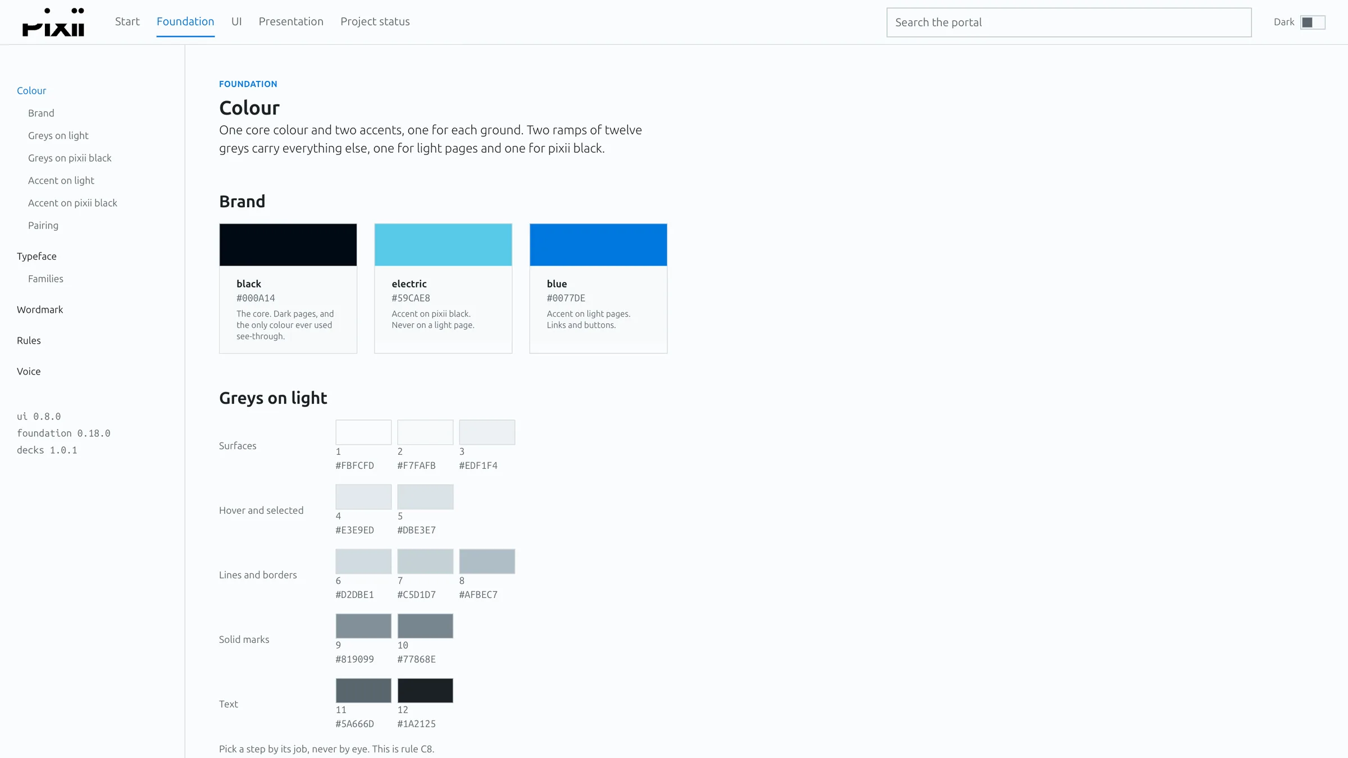Open Typeface section in sidebar
Image resolution: width=1348 pixels, height=758 pixels.
click(x=37, y=256)
